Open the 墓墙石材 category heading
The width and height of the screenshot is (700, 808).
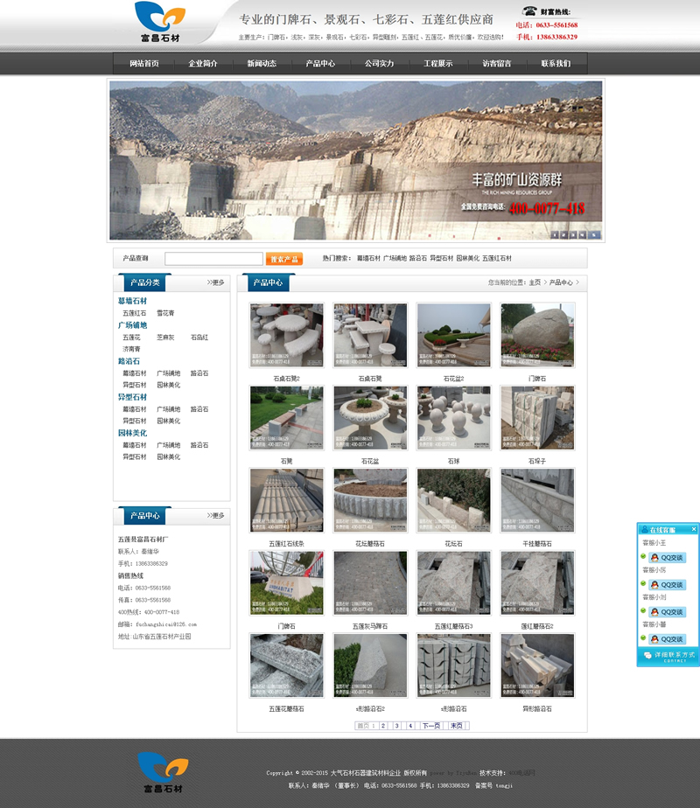coord(133,301)
